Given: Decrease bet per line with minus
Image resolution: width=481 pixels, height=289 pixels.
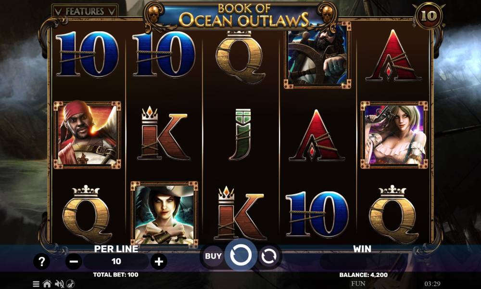Looking at the screenshot, I should point(74,262).
